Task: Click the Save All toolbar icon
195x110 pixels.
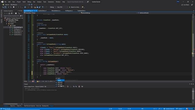Action: click(40, 7)
